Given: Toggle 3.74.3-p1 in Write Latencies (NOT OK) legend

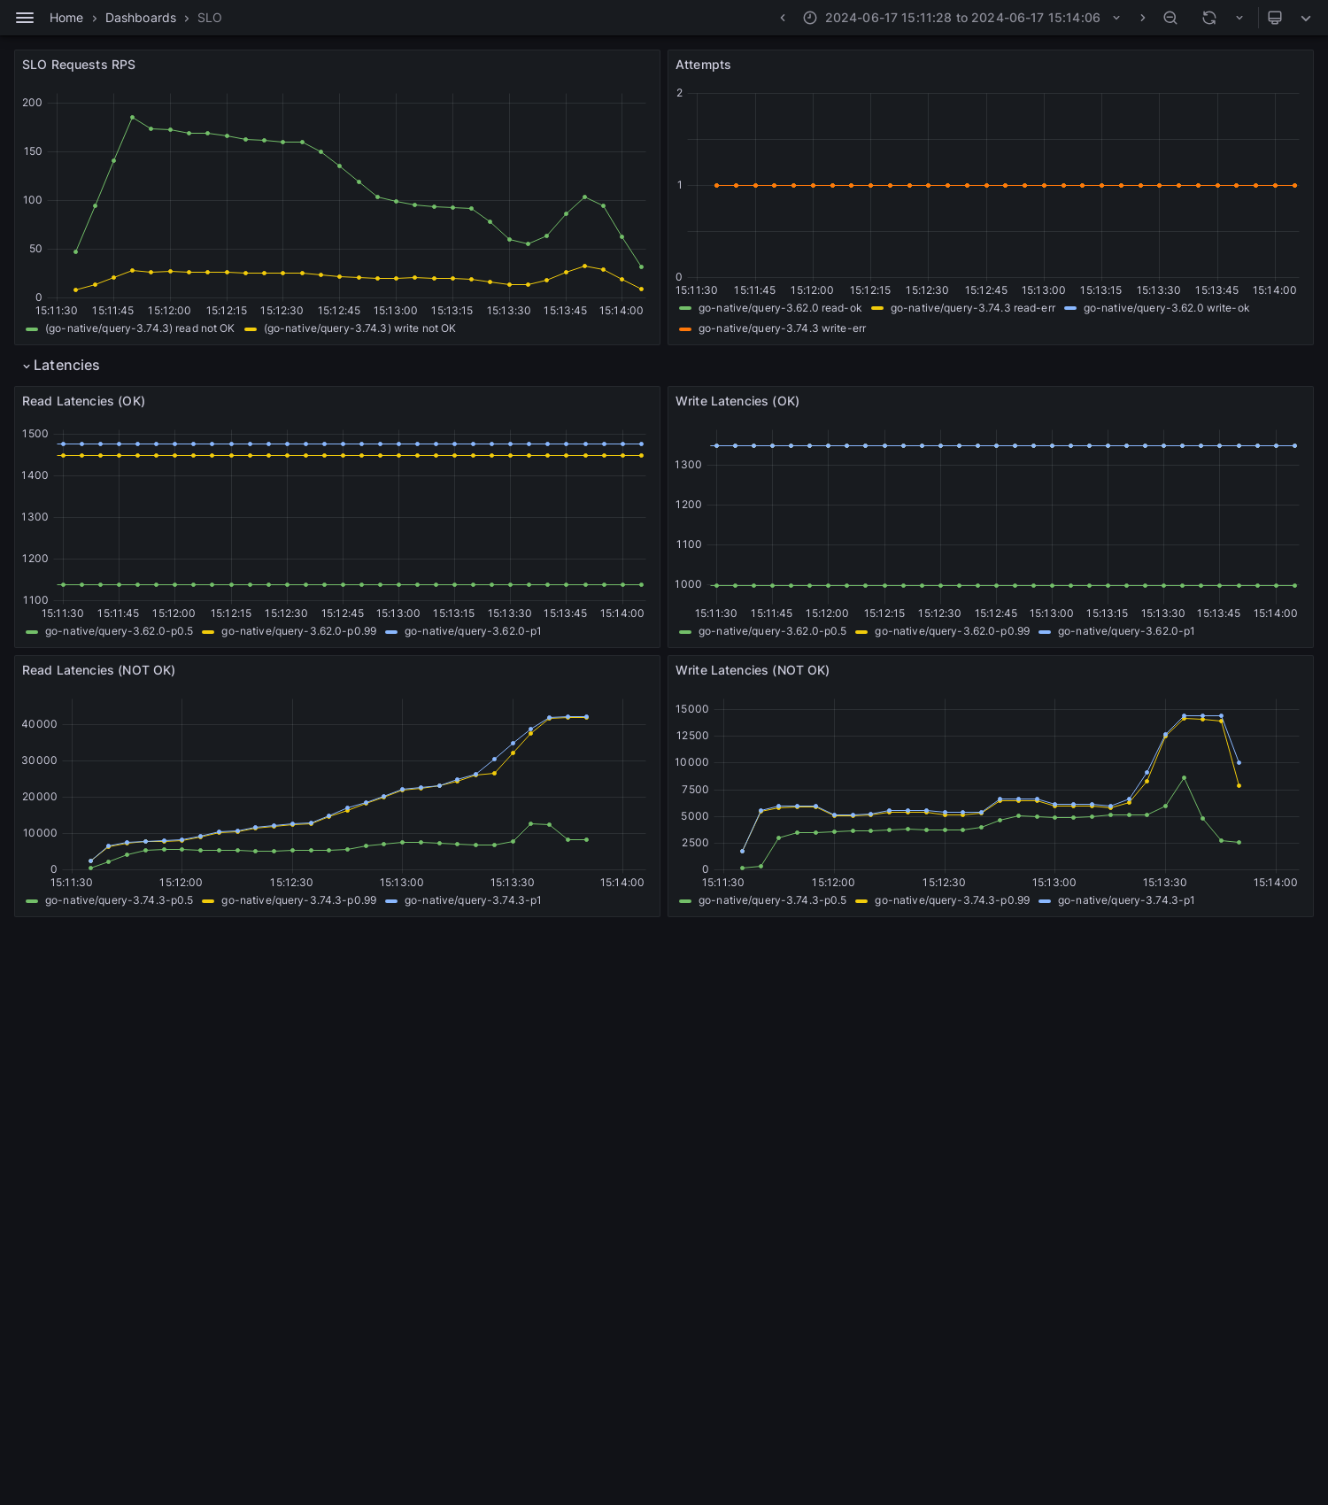Looking at the screenshot, I should pos(1126,900).
